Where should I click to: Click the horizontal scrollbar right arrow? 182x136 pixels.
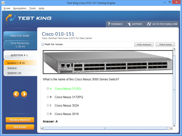(171, 128)
